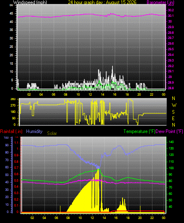Screen dimensions: 184x223
Task: Click the "1.1" rainfall axis value
Action: pos(16,143)
